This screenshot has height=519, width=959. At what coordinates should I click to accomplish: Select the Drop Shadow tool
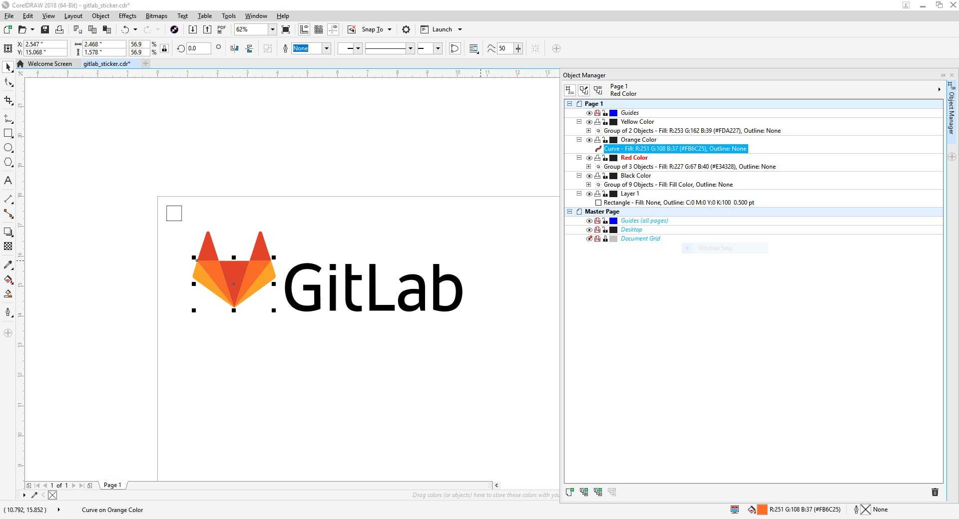pyautogui.click(x=8, y=232)
